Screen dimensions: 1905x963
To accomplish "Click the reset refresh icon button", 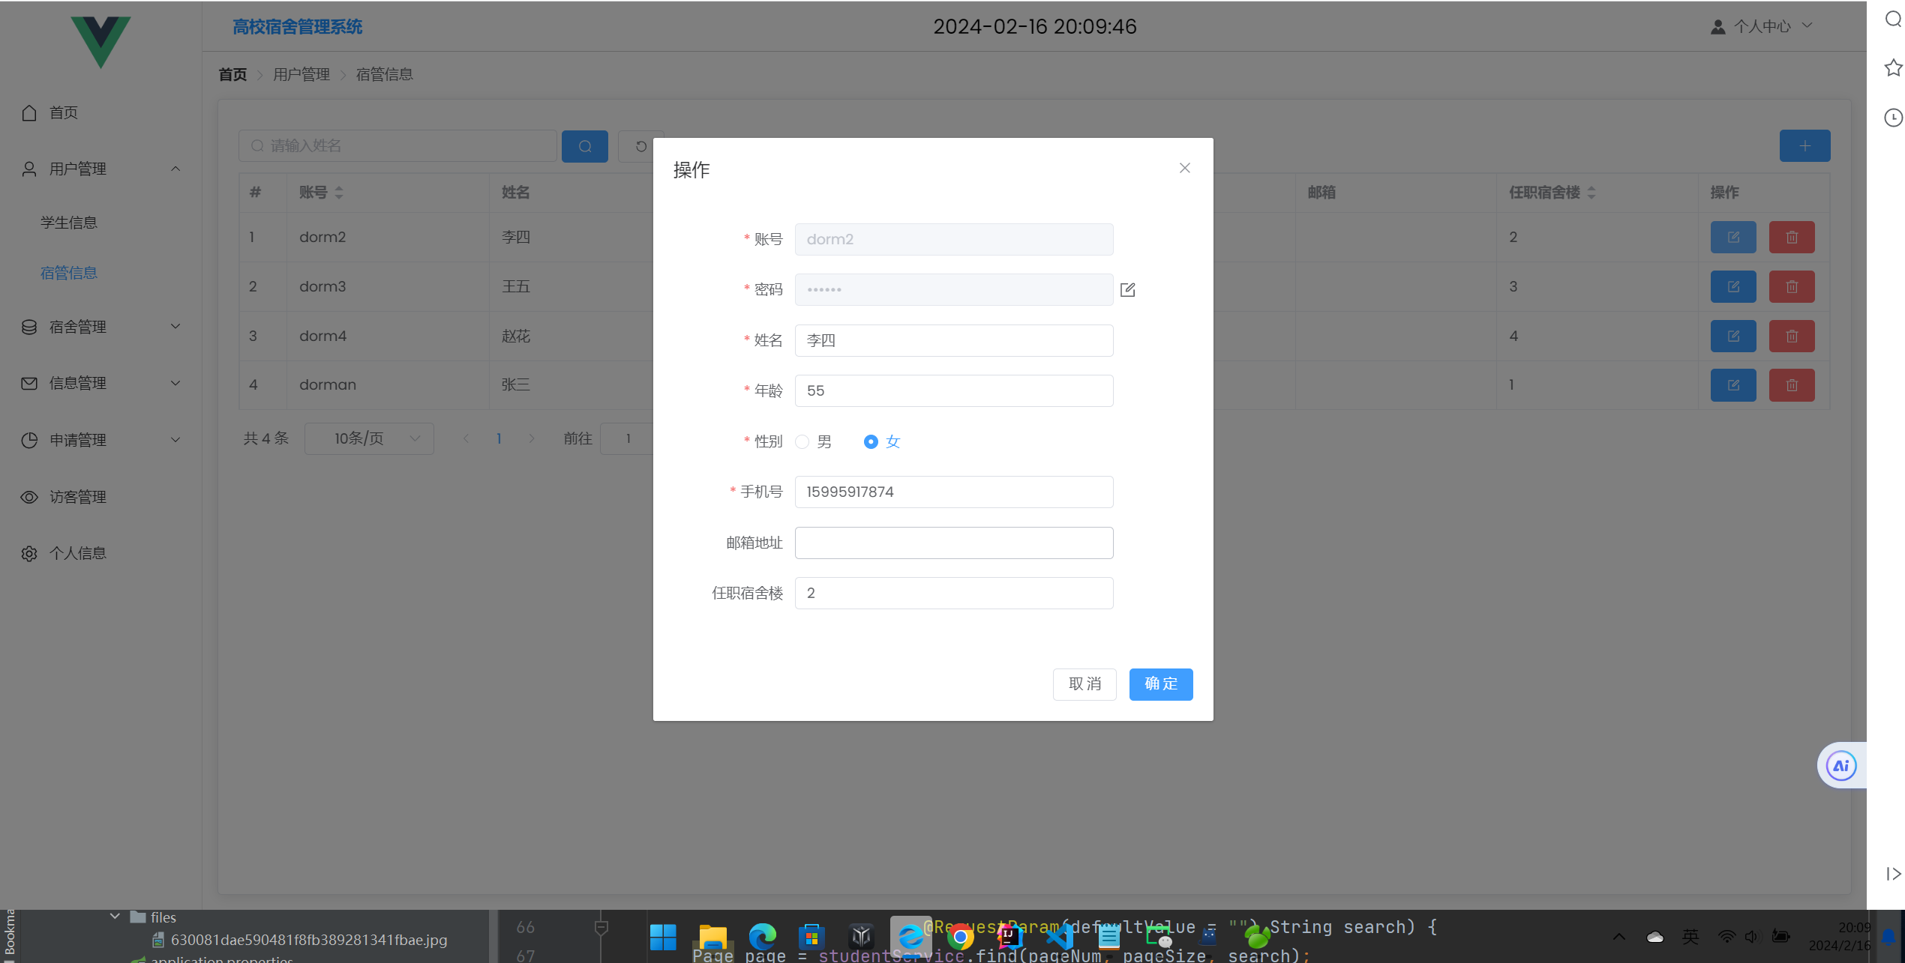I will (x=640, y=146).
